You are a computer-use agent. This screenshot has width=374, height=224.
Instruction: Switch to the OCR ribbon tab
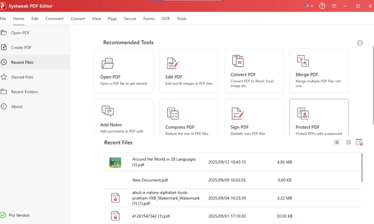(x=165, y=19)
